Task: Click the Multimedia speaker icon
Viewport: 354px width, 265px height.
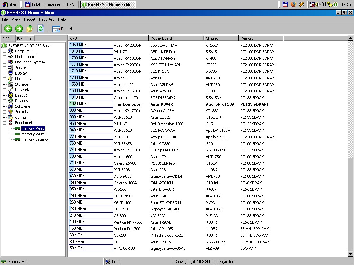Action: click(11, 79)
